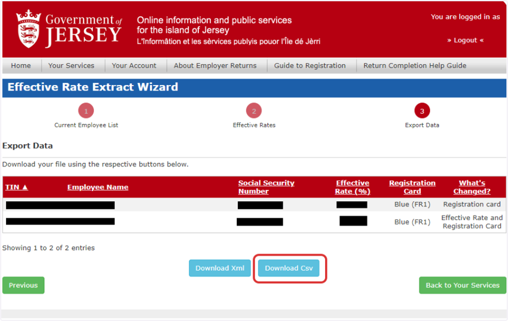Click the 'Export Data' section heading
The width and height of the screenshot is (508, 321).
pyautogui.click(x=28, y=146)
